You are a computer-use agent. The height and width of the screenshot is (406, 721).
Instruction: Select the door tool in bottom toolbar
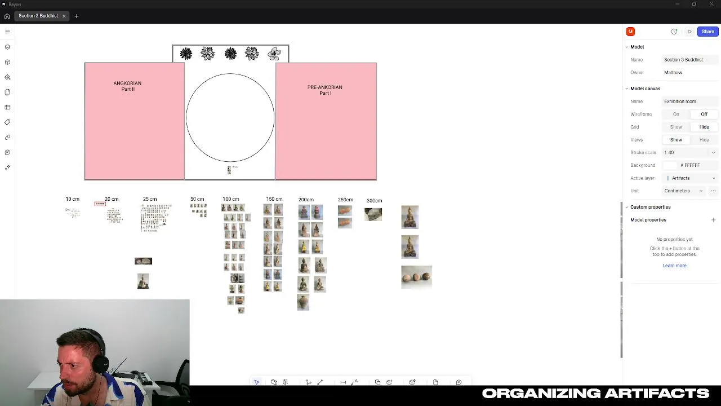click(286, 382)
